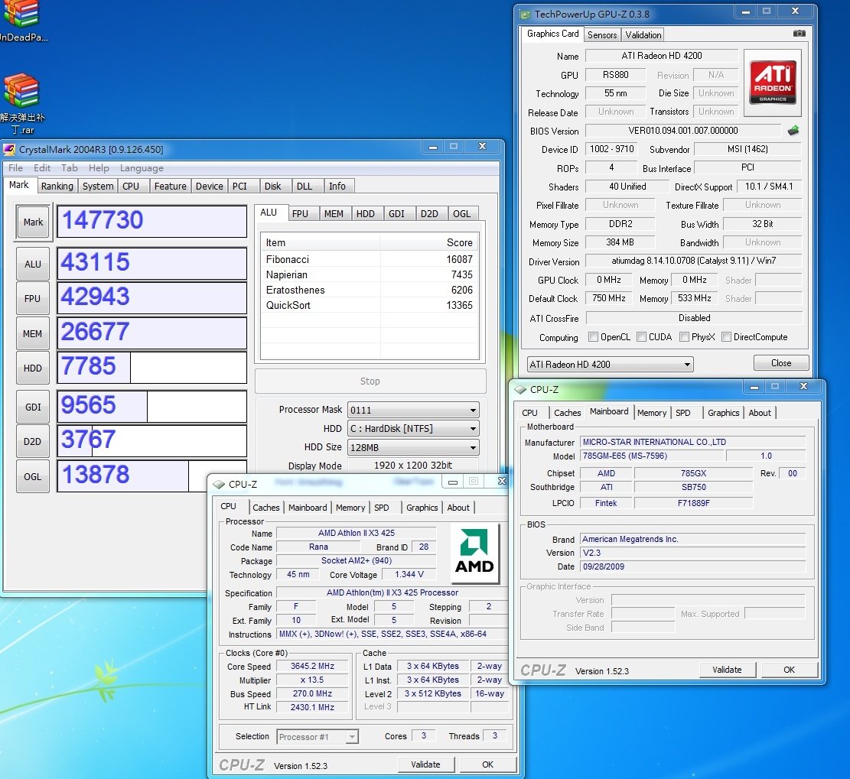Click the CrystalMark title bar app icon

[x=8, y=150]
